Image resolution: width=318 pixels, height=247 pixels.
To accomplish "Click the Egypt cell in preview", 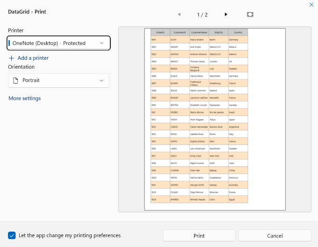I will coord(238,200).
